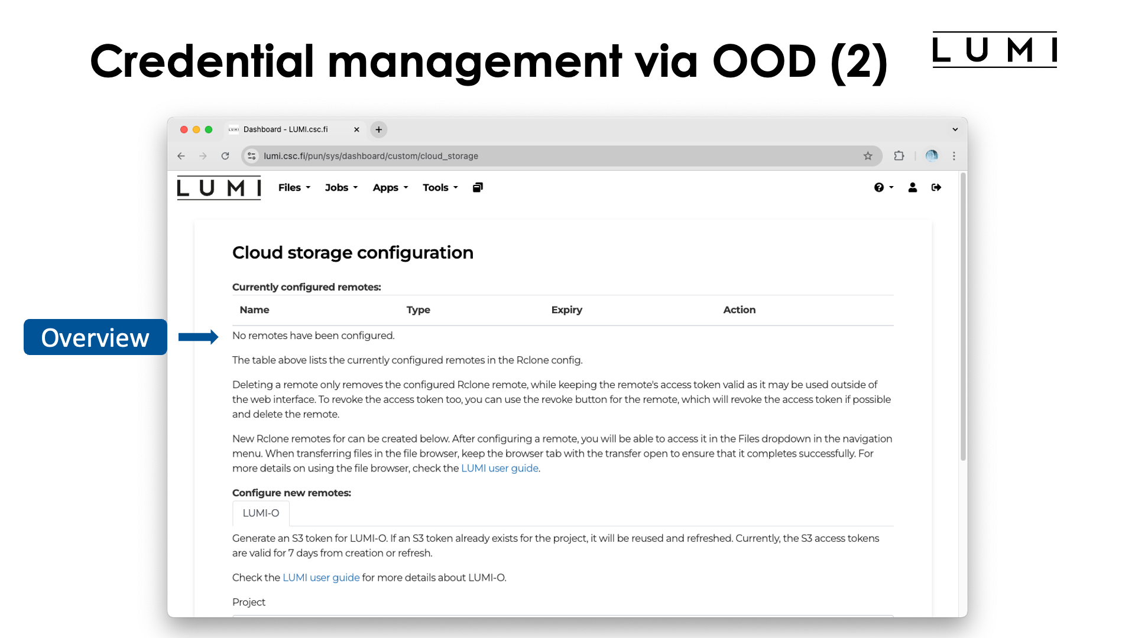The image size is (1135, 638).
Task: Click the LUMI-O configure remote button
Action: point(260,513)
